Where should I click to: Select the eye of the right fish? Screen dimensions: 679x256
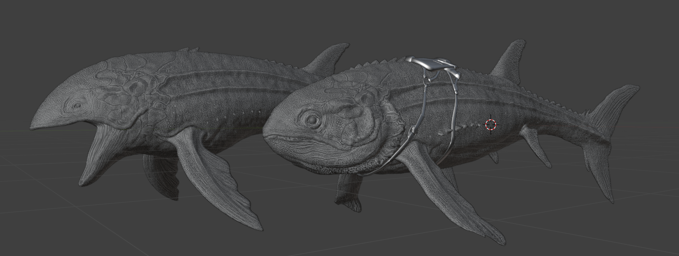(311, 120)
